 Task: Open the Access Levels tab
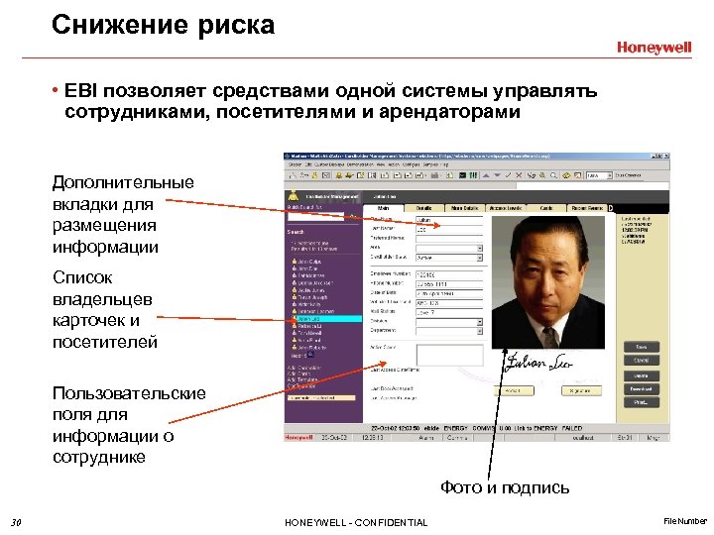(506, 208)
